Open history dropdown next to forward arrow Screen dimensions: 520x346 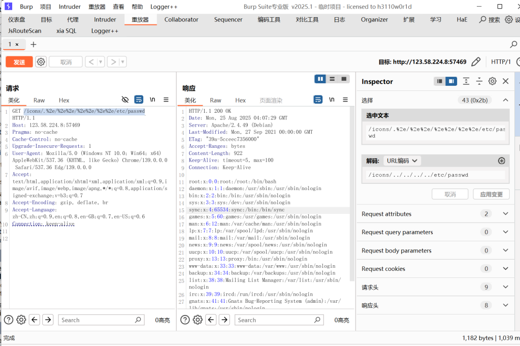[122, 61]
